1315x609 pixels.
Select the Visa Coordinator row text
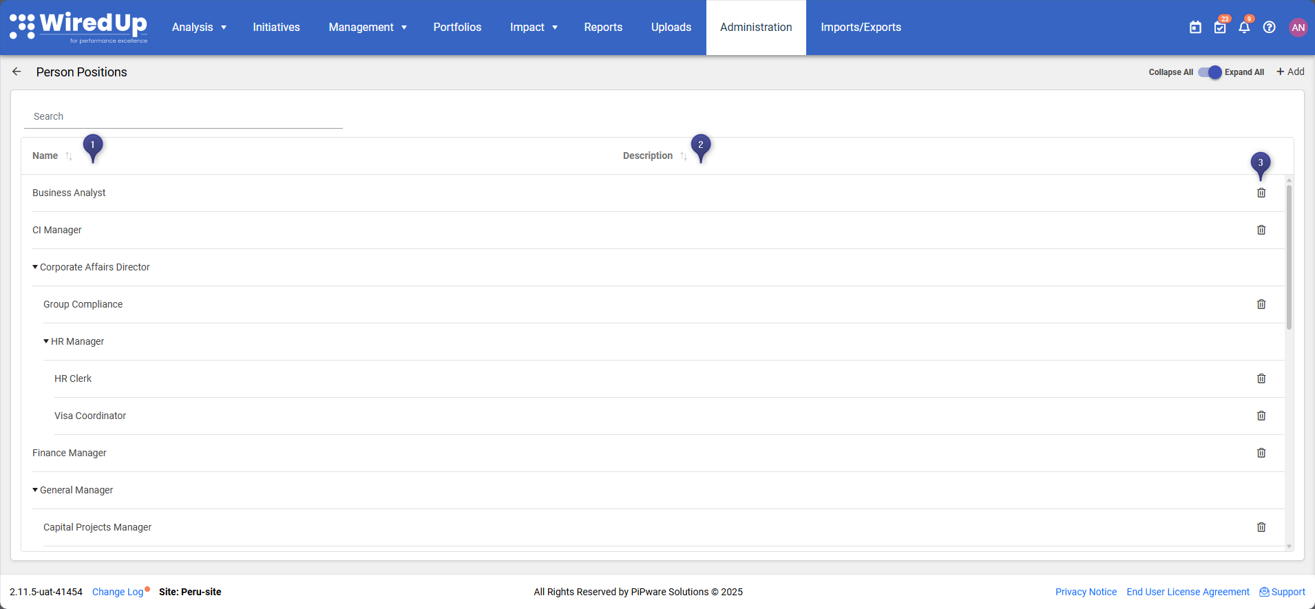pos(90,416)
